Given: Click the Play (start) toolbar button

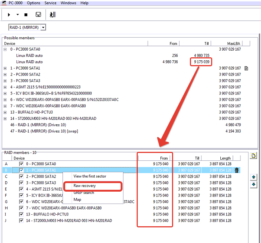Looking at the screenshot, I should (x=9, y=15).
